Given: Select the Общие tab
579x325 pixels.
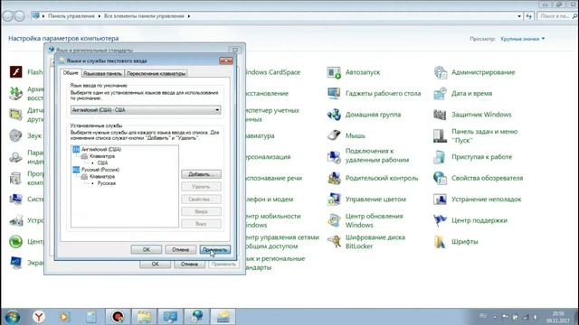Looking at the screenshot, I should click(x=71, y=73).
